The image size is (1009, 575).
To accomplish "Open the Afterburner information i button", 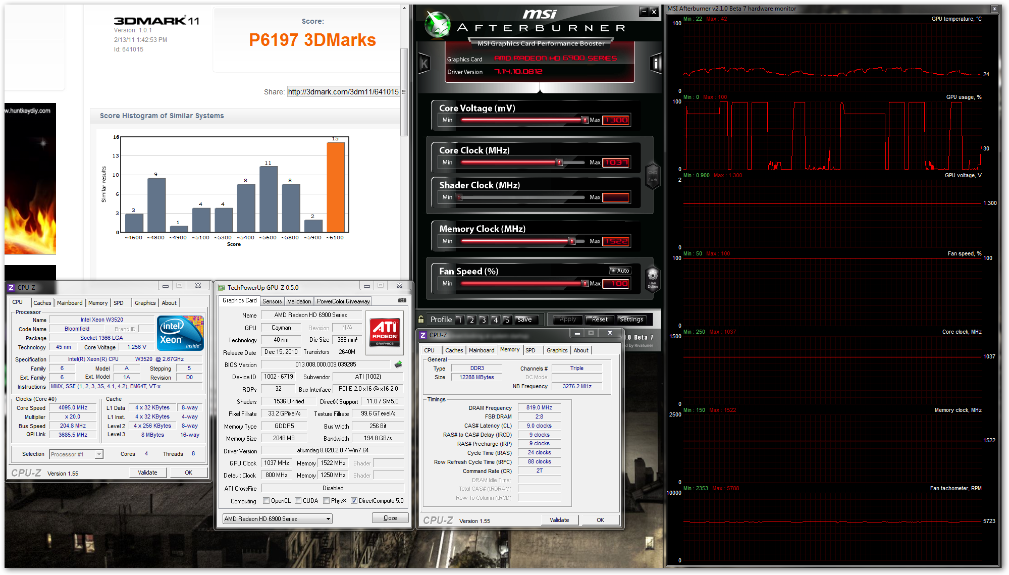I will tap(656, 63).
